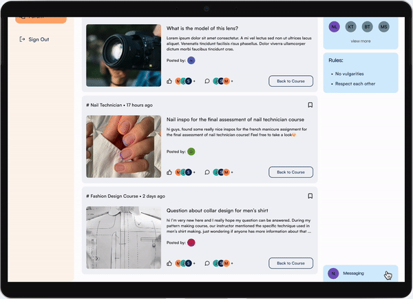Open likers avatars on collar post
The width and height of the screenshot is (413, 299).
tap(184, 263)
